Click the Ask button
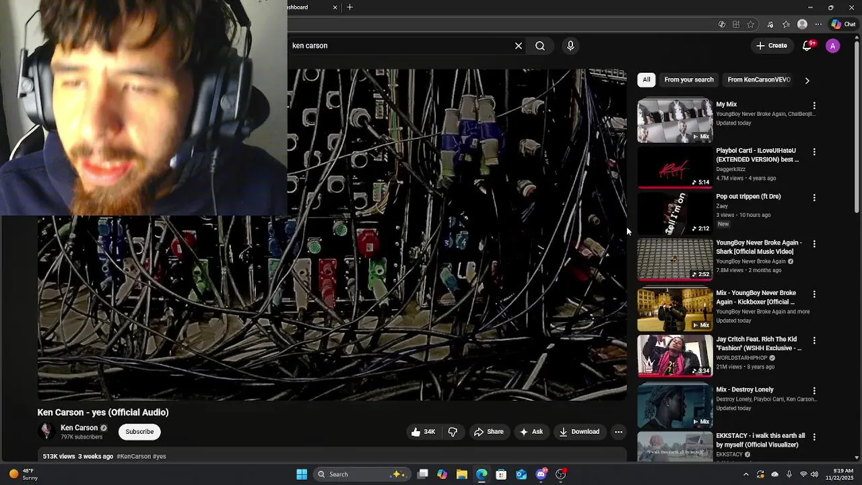 531,432
